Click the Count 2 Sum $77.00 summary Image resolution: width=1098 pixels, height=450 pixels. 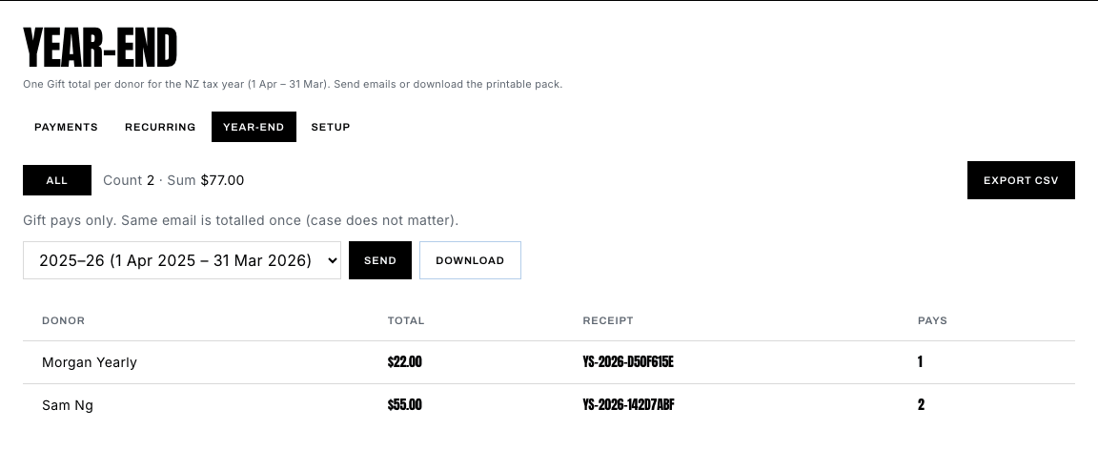click(173, 180)
